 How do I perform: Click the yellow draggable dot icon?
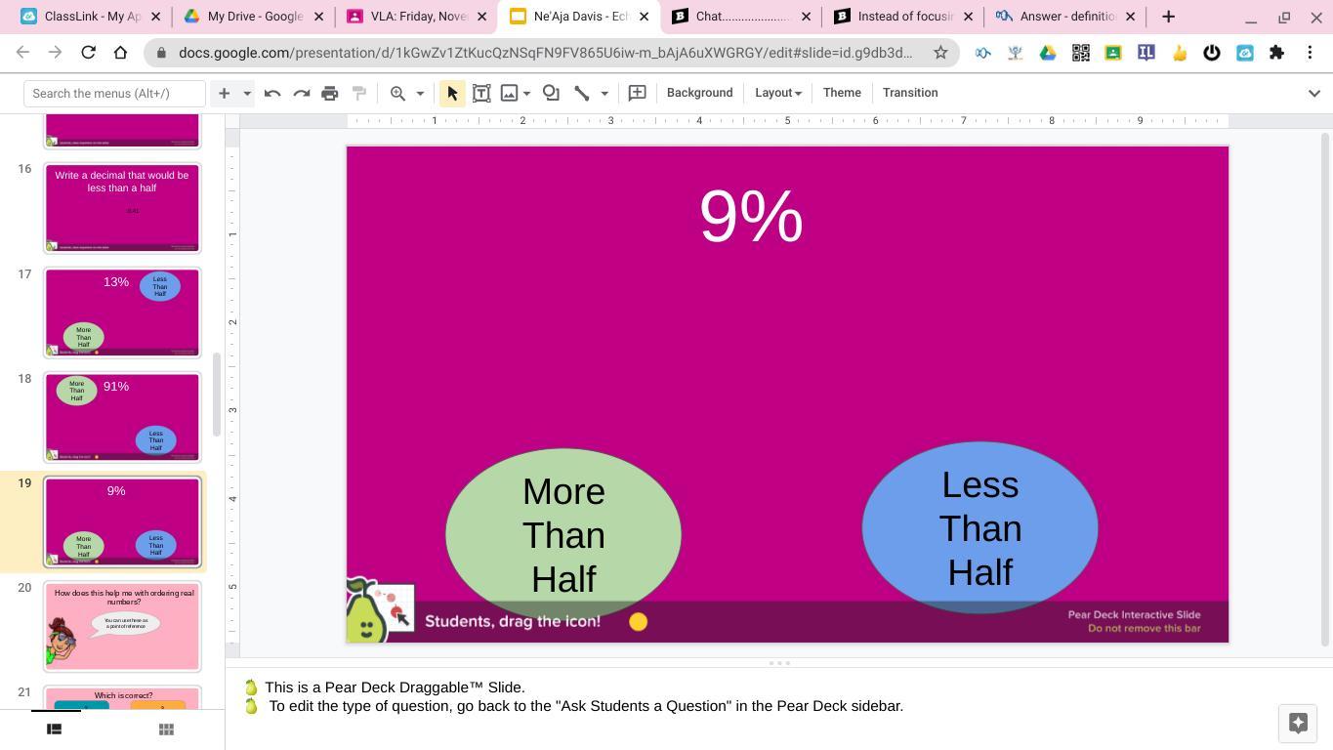638,622
